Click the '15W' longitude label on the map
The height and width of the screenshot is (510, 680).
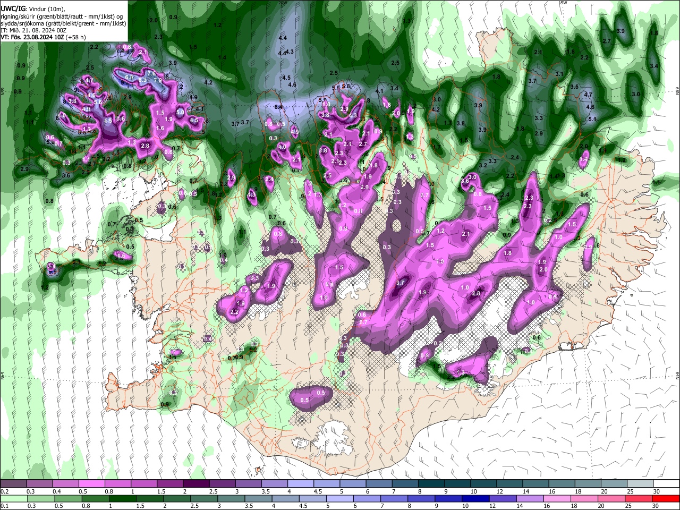(563, 3)
